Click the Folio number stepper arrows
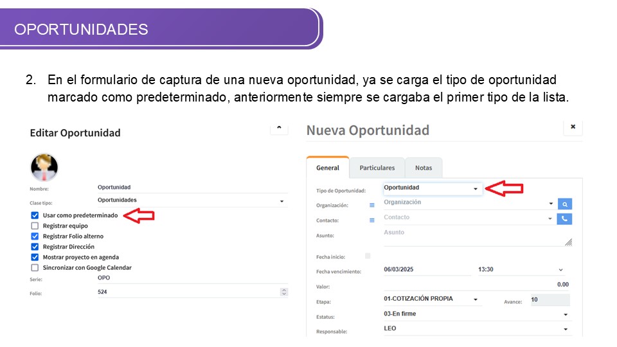617x347 pixels. [283, 292]
